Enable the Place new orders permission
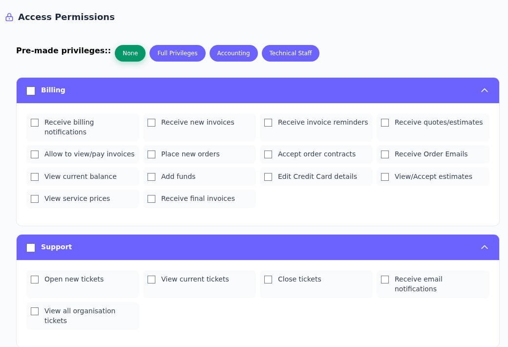 pos(151,154)
